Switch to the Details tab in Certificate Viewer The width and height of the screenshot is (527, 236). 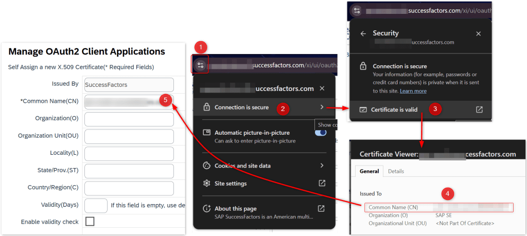click(396, 171)
